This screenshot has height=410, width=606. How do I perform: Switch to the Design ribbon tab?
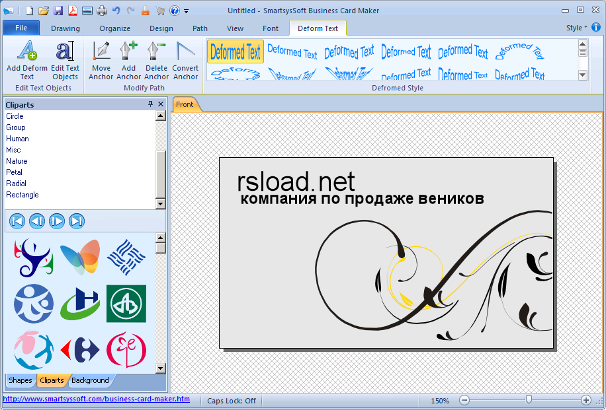pyautogui.click(x=161, y=28)
